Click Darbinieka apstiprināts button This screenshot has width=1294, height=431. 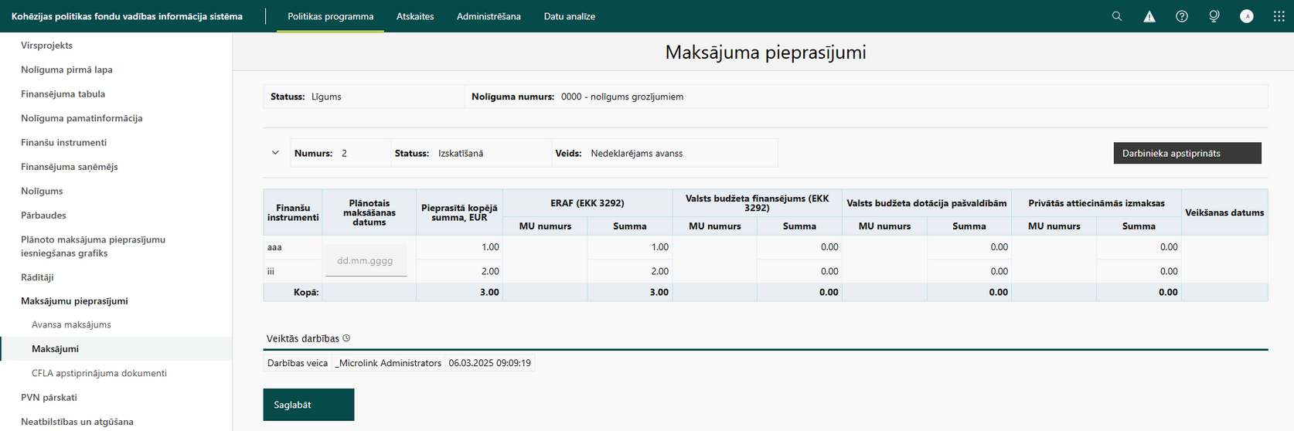pyautogui.click(x=1187, y=153)
